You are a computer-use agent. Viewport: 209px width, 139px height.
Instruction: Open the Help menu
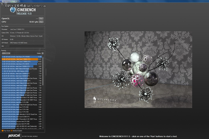pos(6,4)
